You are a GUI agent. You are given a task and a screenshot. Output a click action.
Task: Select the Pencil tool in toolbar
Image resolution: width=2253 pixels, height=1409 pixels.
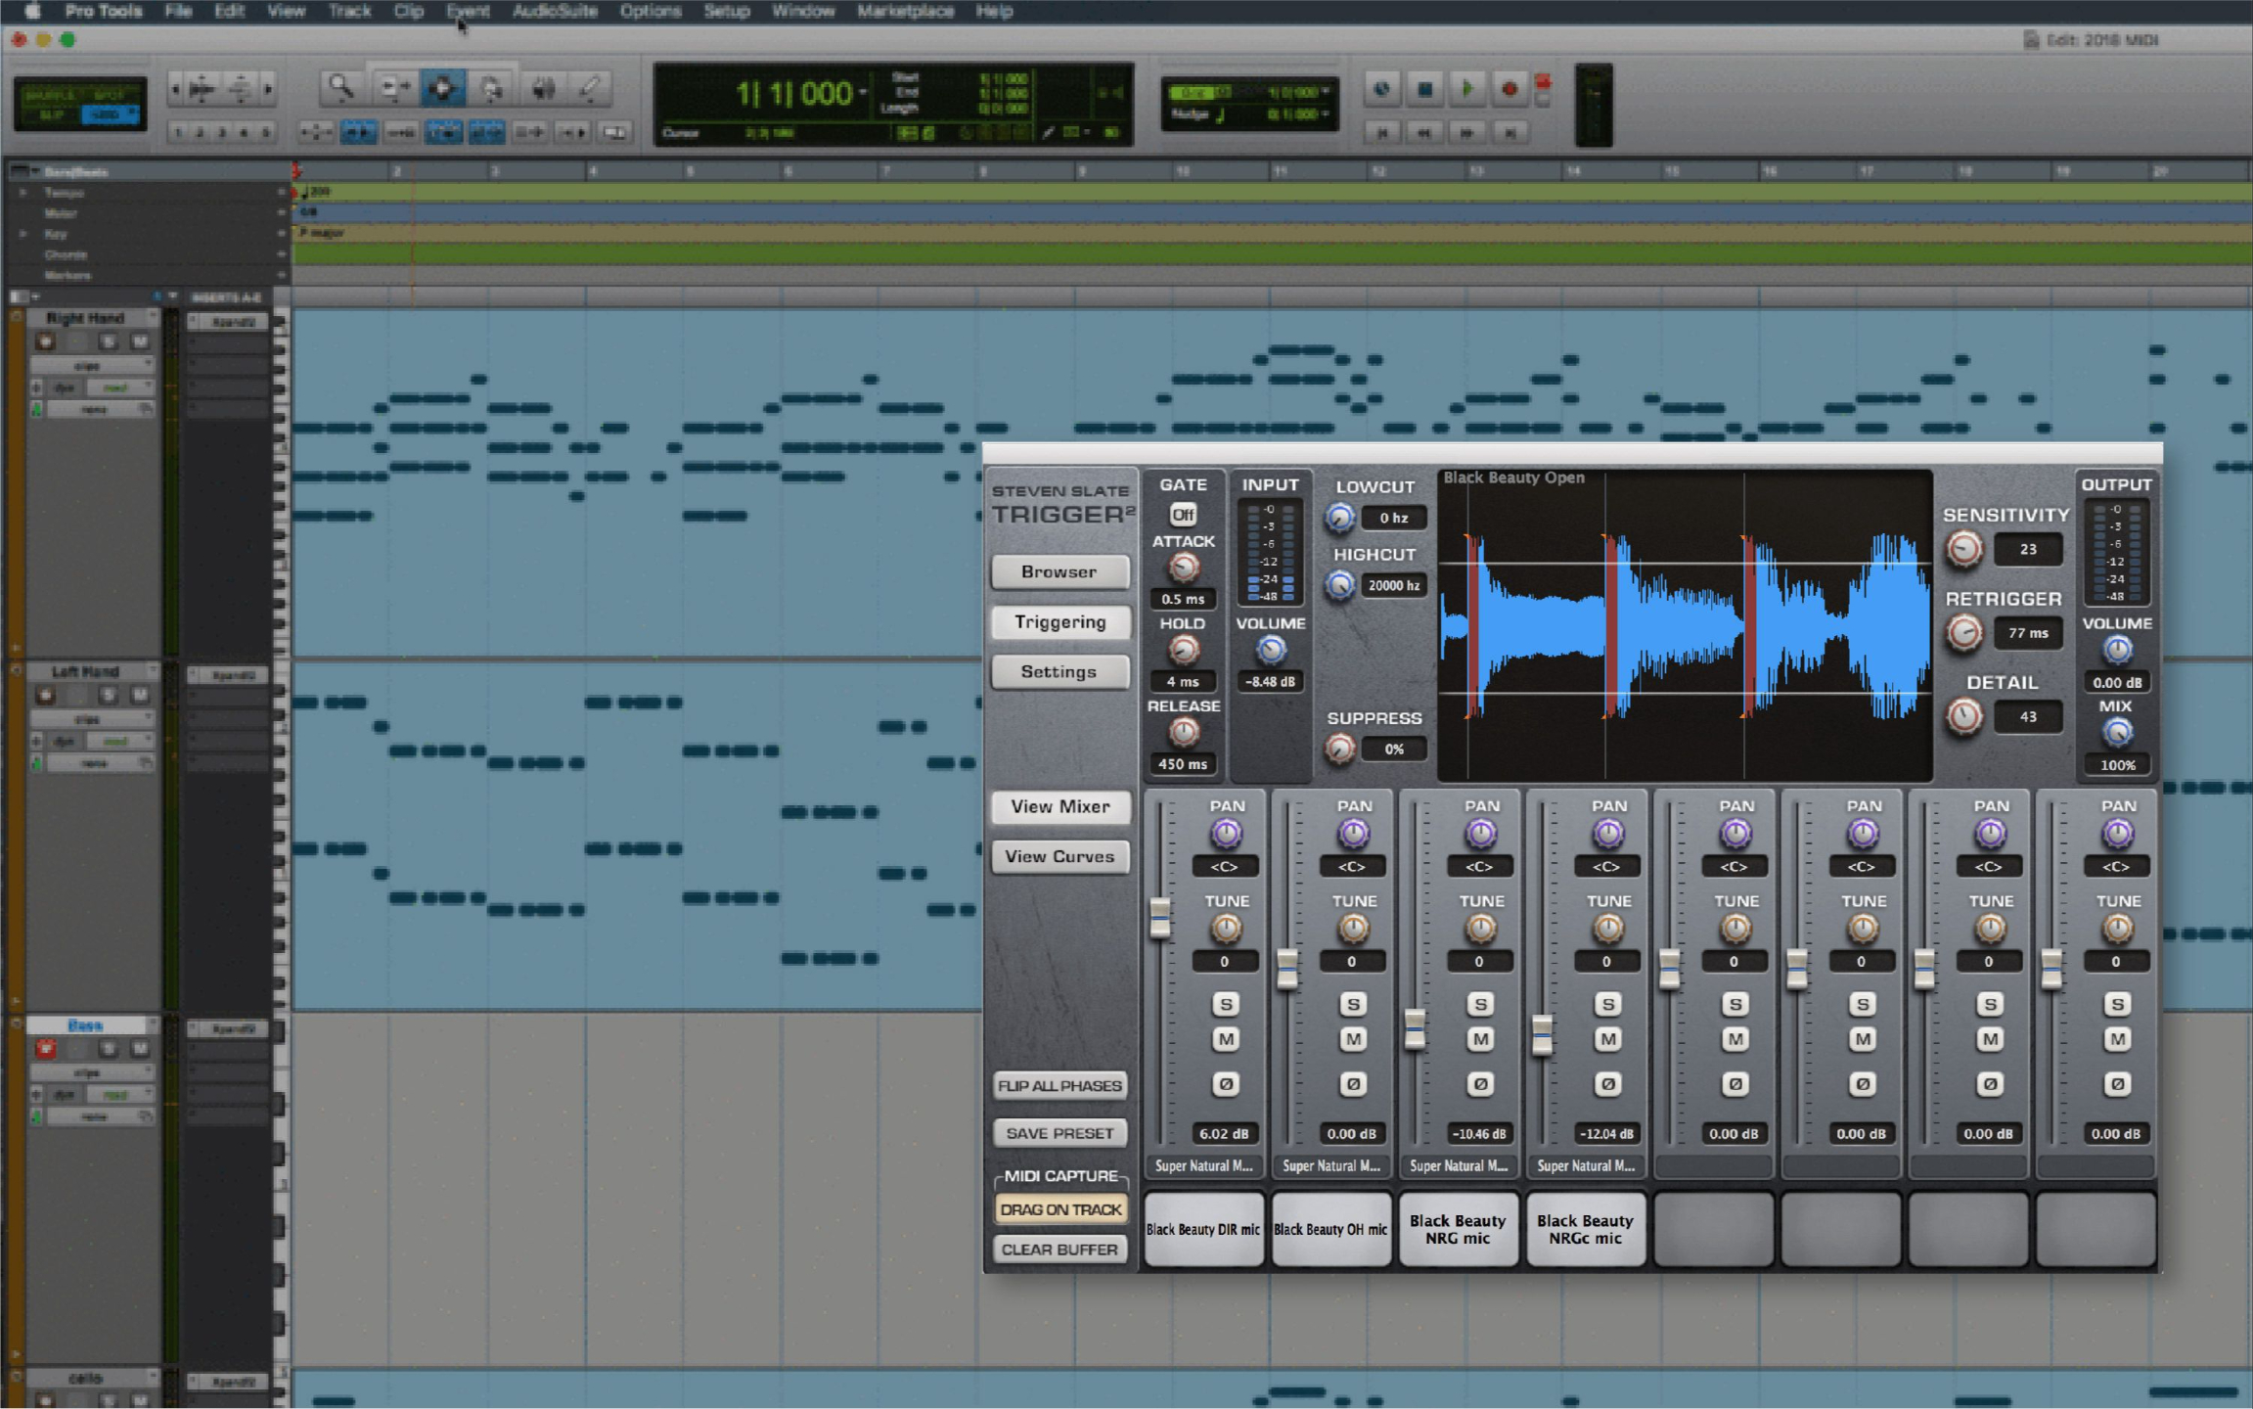[590, 88]
